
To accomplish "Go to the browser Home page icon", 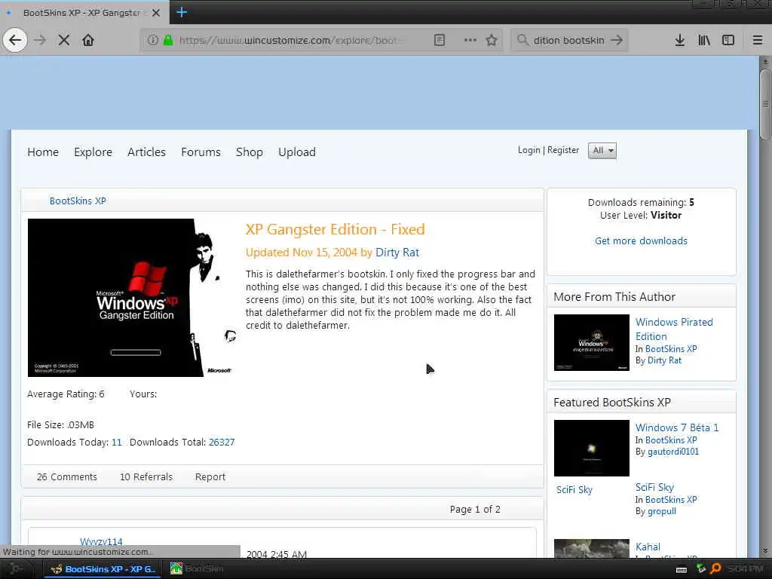I will click(88, 40).
